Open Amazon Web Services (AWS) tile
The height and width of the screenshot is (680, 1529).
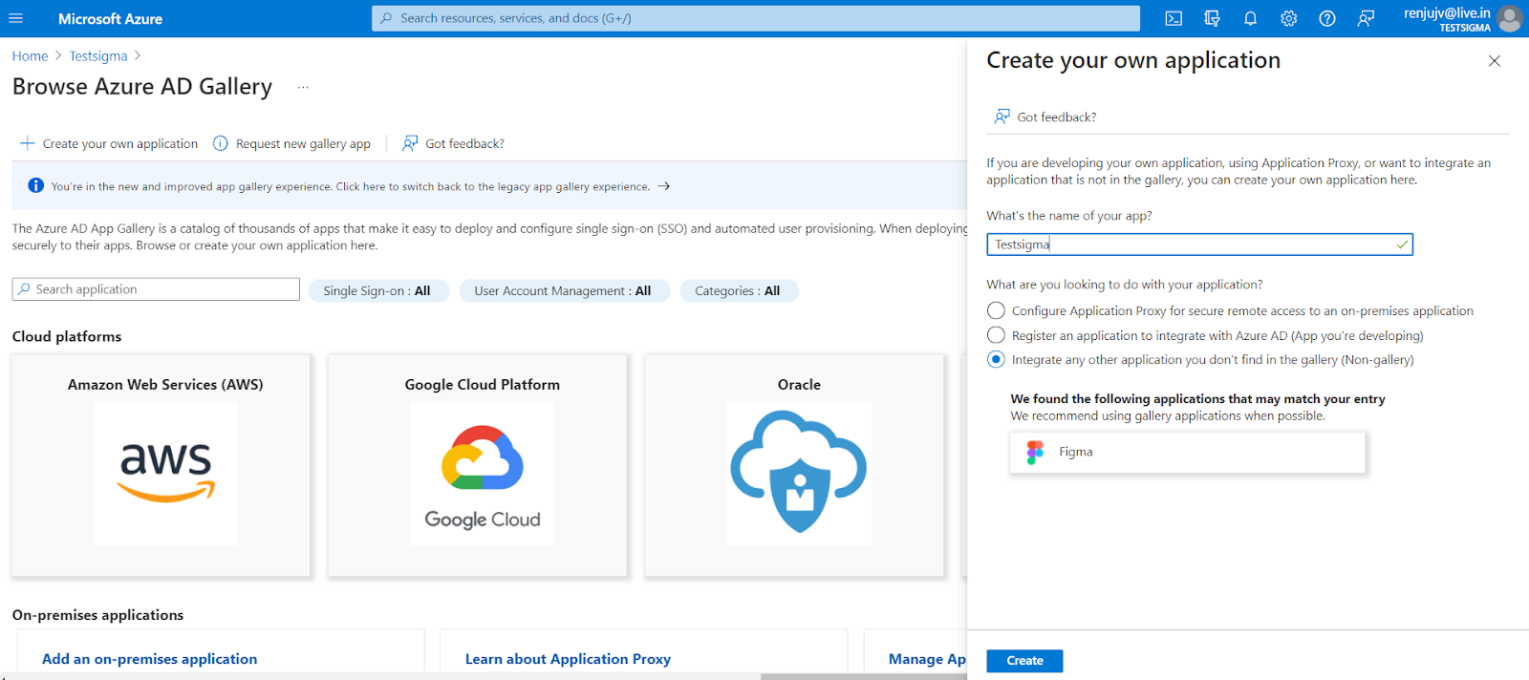[x=161, y=466]
